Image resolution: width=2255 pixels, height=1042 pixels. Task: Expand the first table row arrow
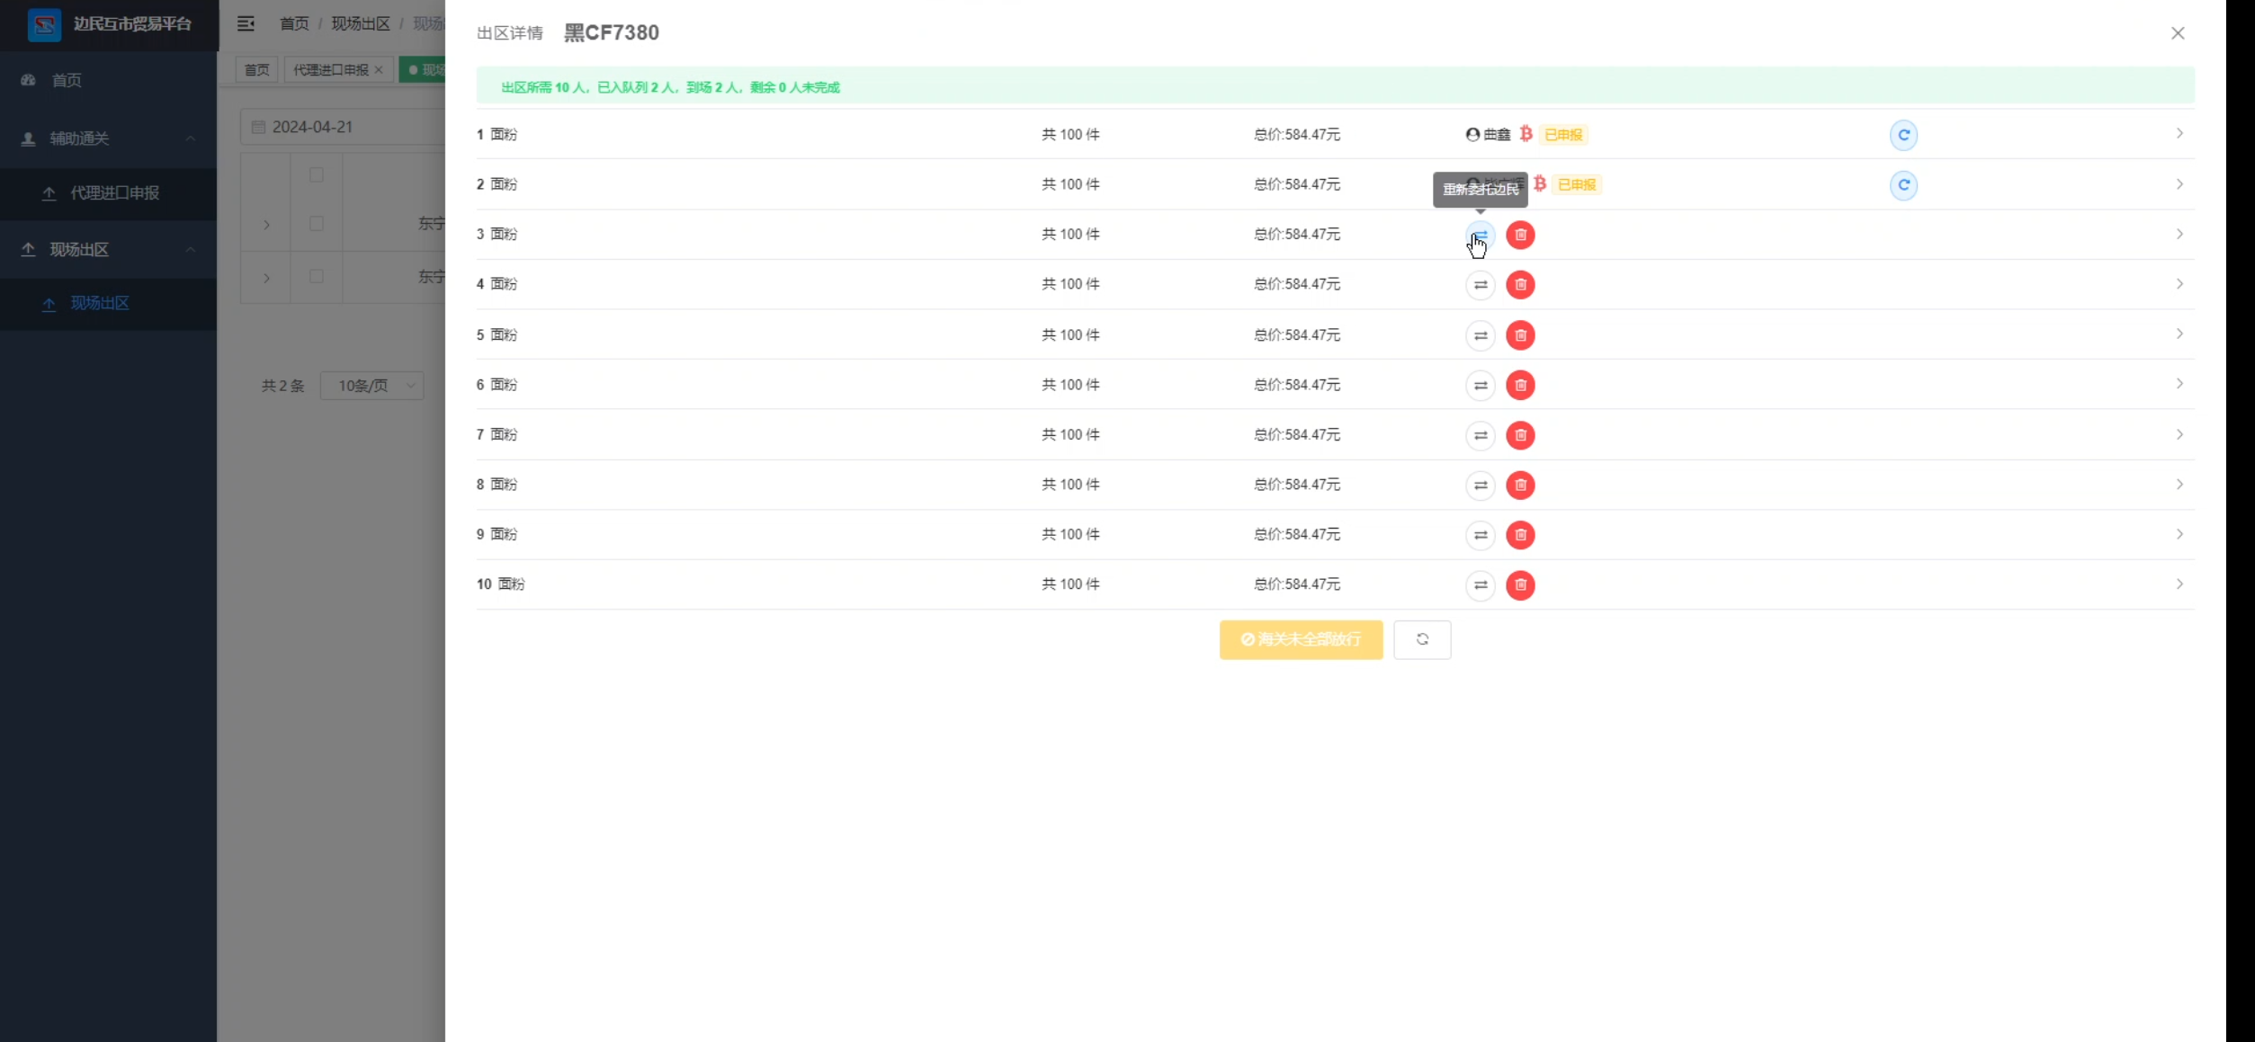(x=266, y=225)
